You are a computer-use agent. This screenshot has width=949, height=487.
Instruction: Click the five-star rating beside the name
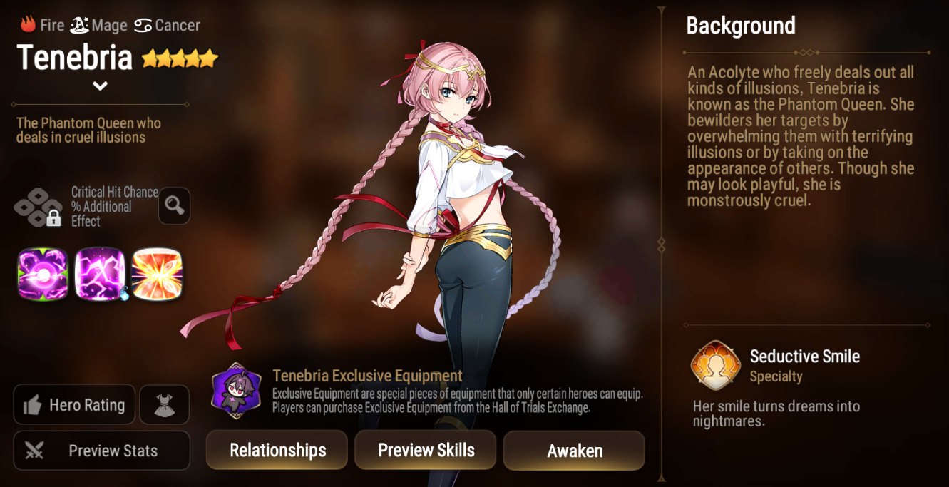[x=180, y=58]
